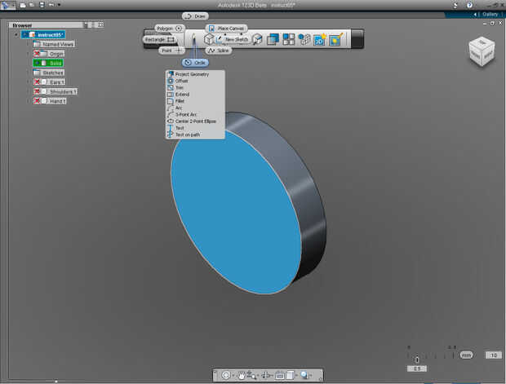
Task: Click the visual style box icon
Action: (x=290, y=375)
